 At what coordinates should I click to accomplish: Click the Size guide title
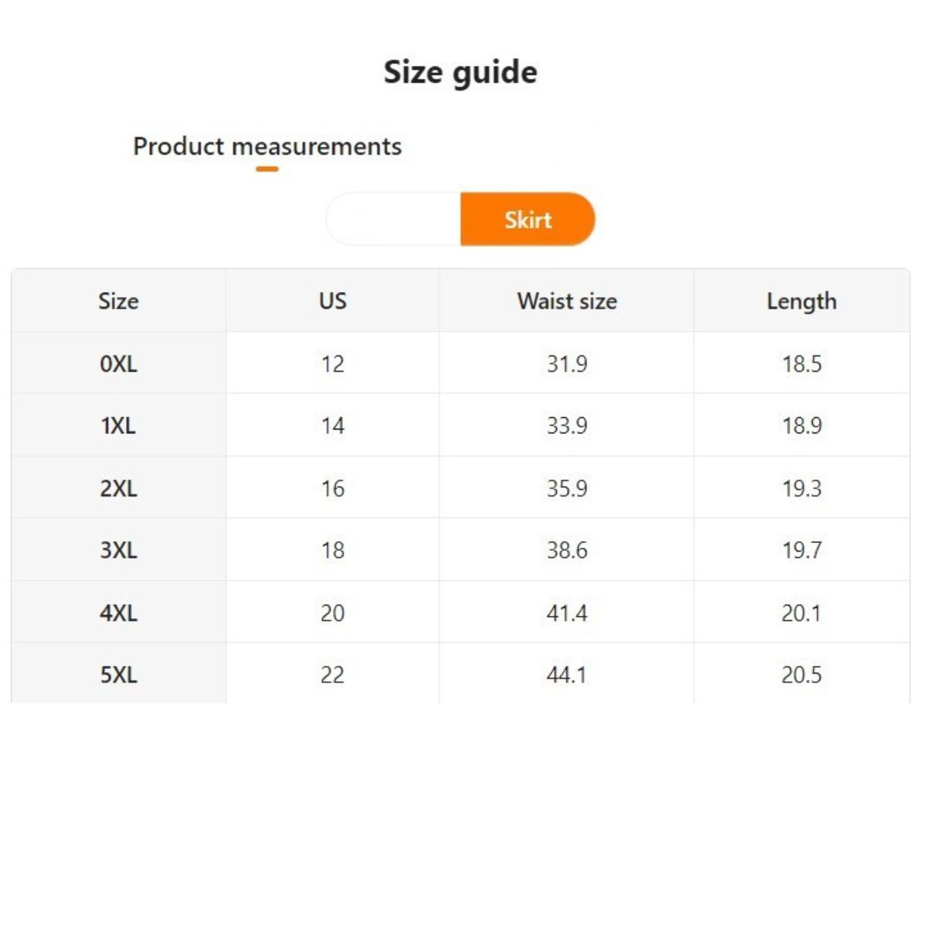[x=460, y=72]
